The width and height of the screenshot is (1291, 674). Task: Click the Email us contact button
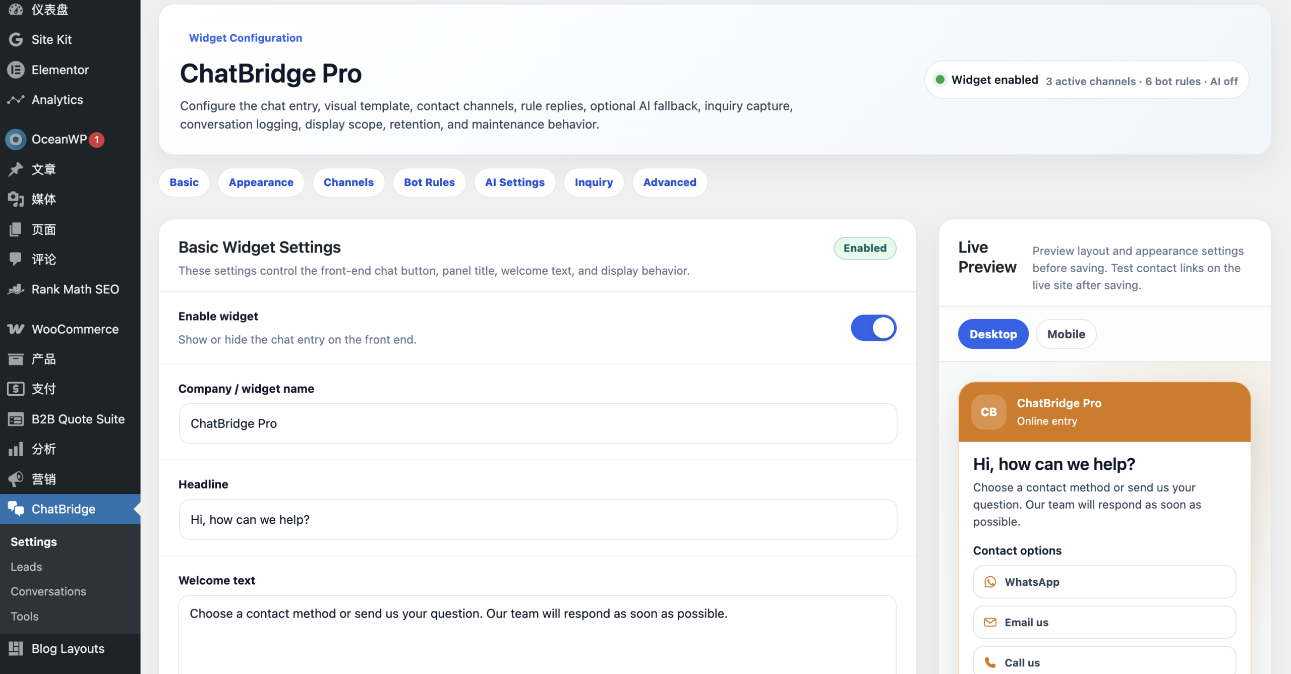[1104, 622]
